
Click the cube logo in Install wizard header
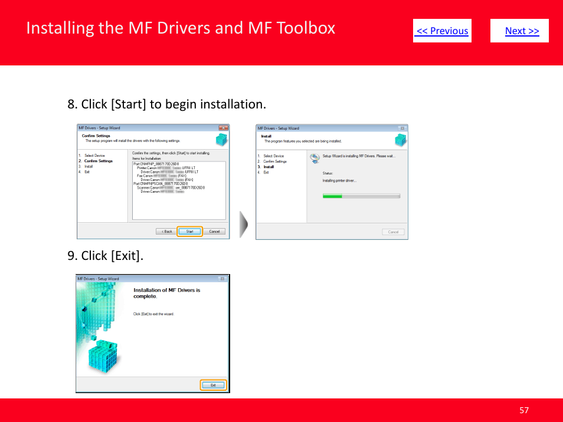400,140
